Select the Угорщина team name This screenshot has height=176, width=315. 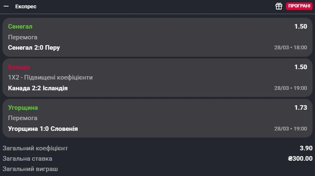pos(23,108)
